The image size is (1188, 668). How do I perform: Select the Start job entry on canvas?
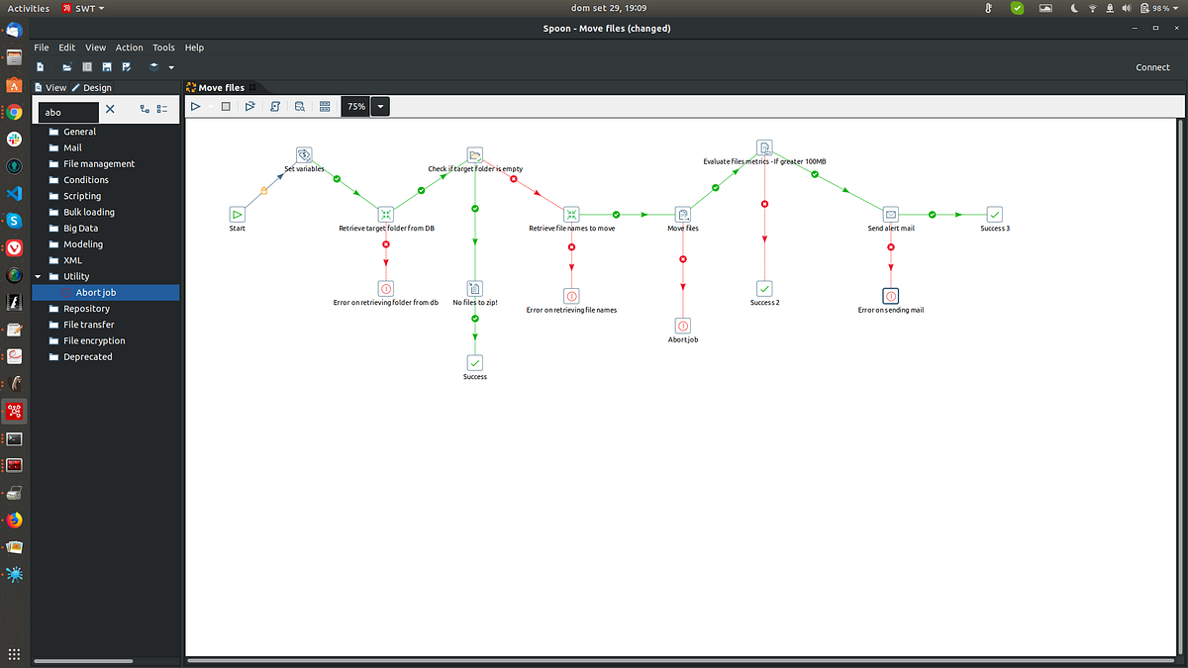237,213
